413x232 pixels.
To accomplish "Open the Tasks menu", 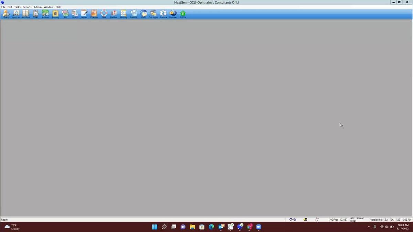I will [17, 7].
